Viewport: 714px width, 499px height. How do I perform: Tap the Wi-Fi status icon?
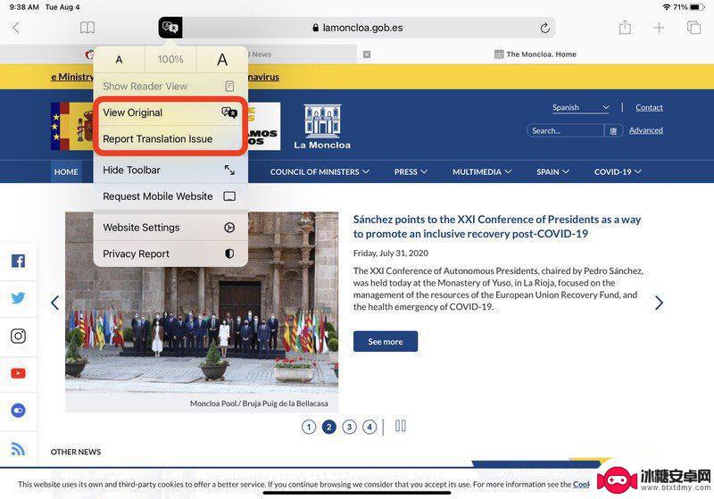pyautogui.click(x=667, y=7)
